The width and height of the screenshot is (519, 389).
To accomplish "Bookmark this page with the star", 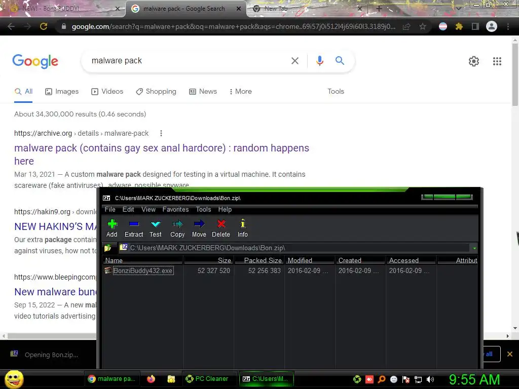I will pos(423,26).
